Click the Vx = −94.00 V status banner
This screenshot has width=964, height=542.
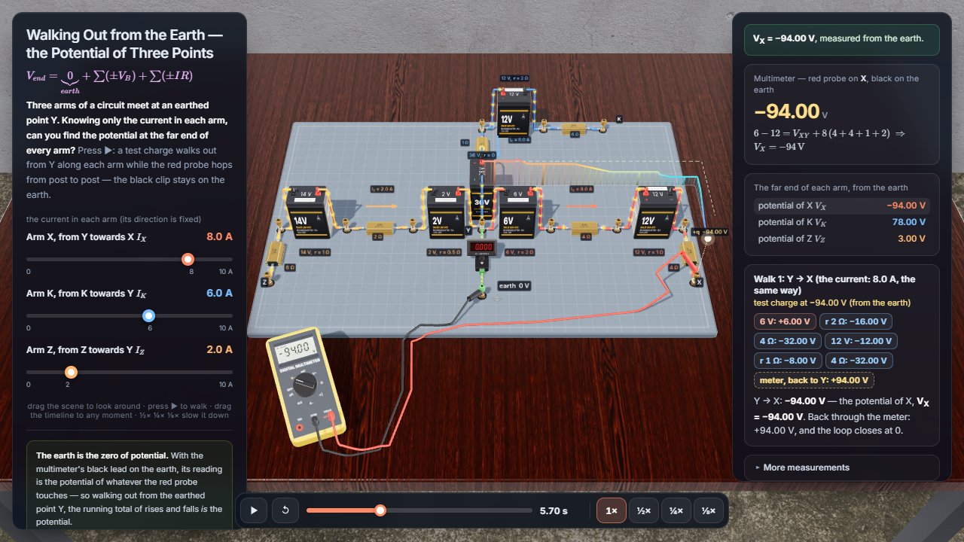pyautogui.click(x=842, y=38)
